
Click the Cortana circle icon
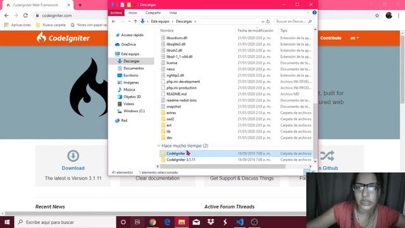pos(123,222)
